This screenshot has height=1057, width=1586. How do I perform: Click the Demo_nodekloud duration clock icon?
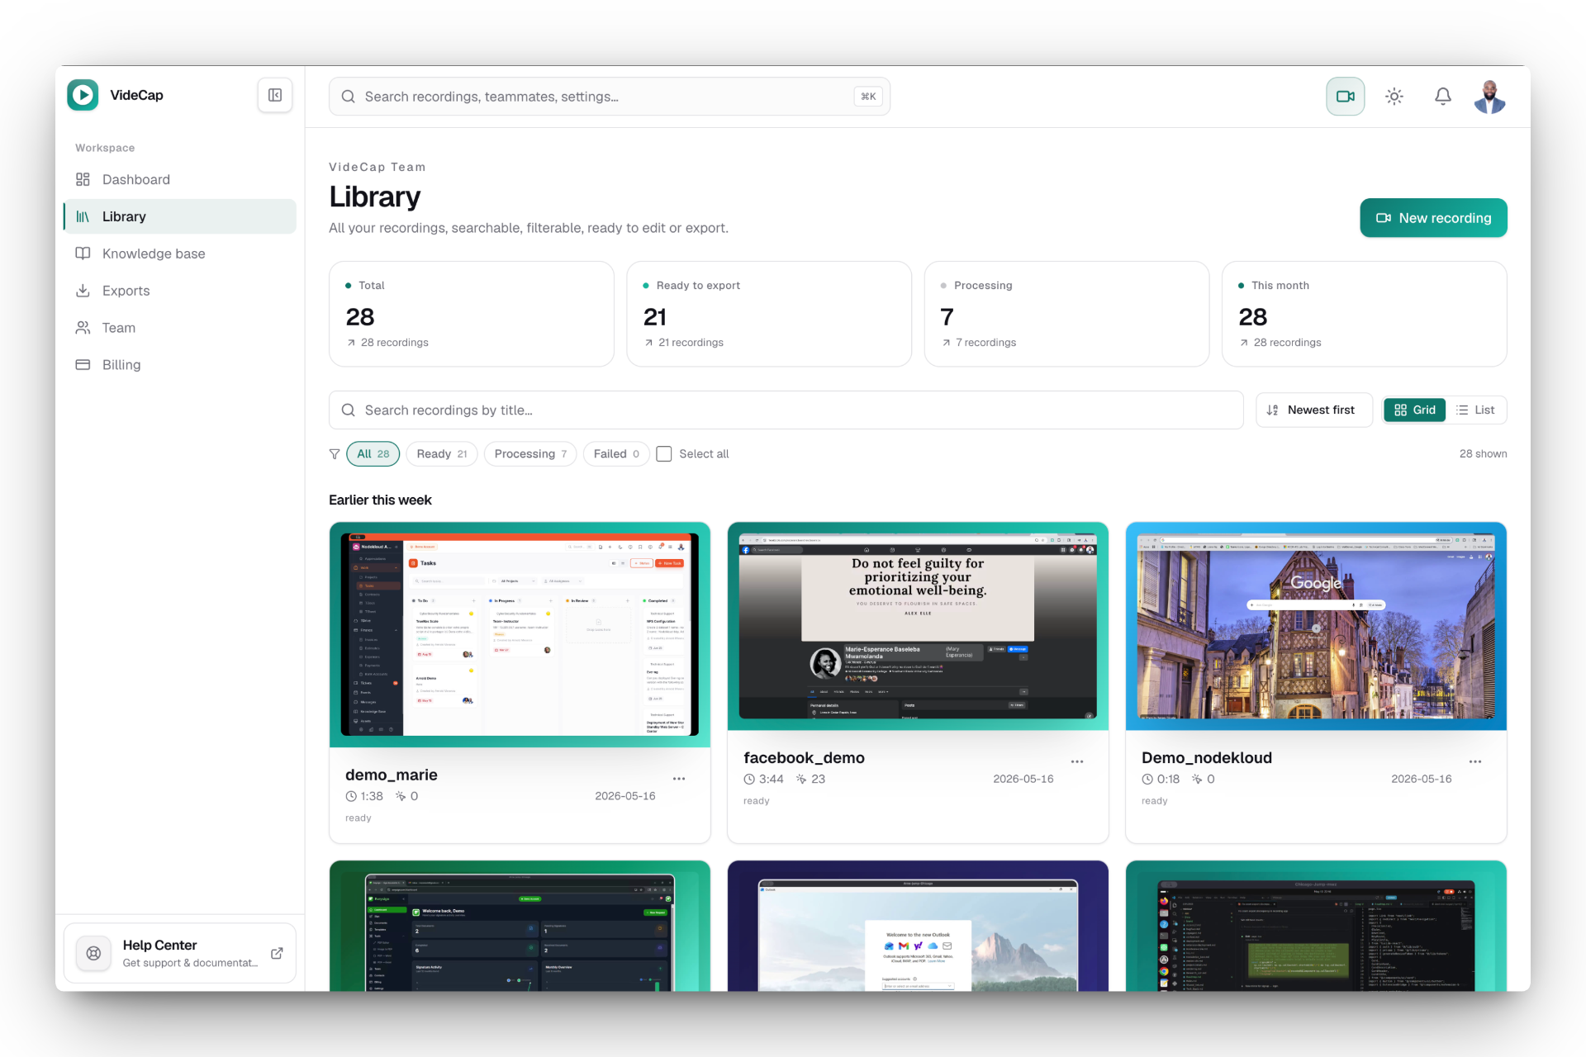click(1147, 780)
